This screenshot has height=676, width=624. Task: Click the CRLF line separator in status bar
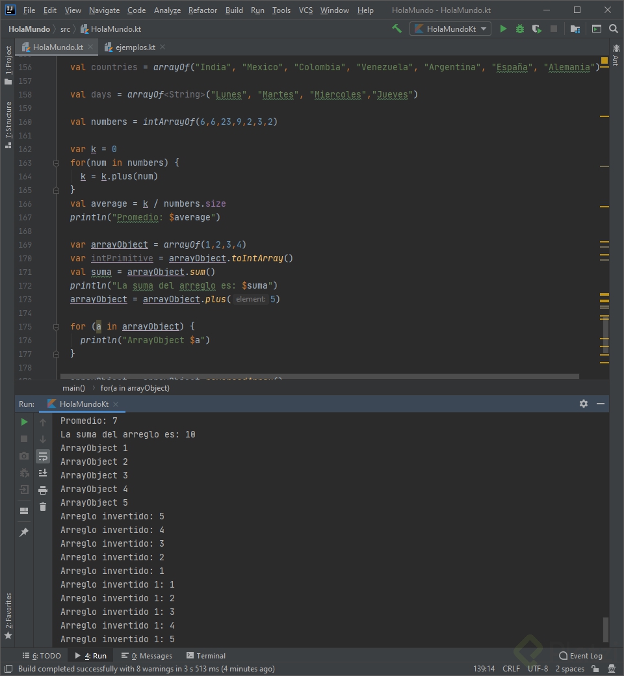511,669
